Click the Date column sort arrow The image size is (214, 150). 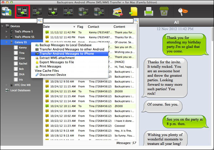tap(74, 27)
